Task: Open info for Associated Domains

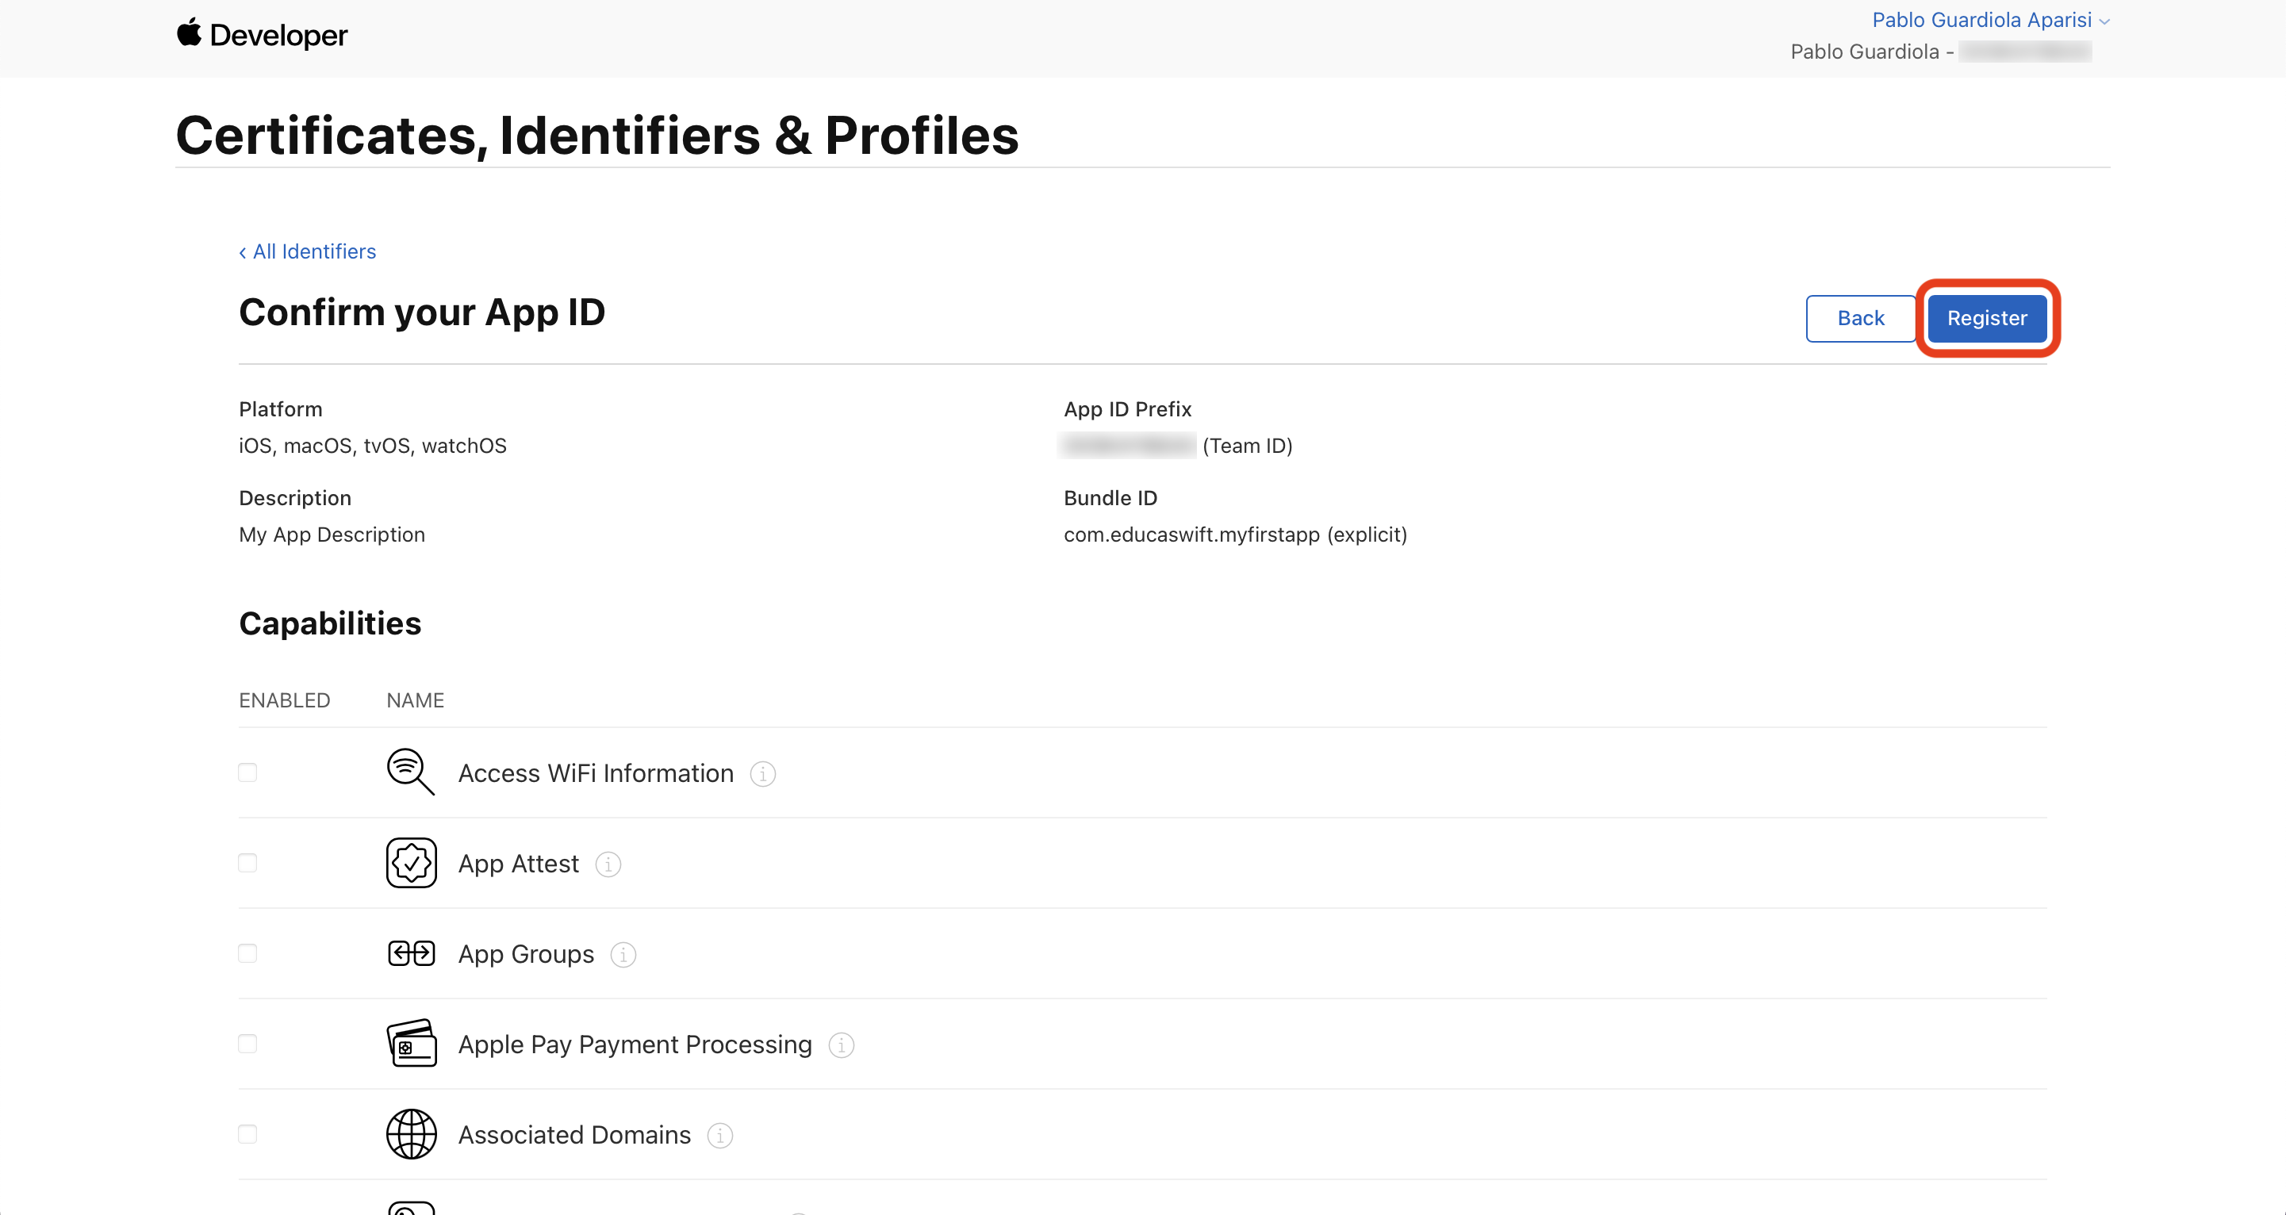Action: [719, 1136]
